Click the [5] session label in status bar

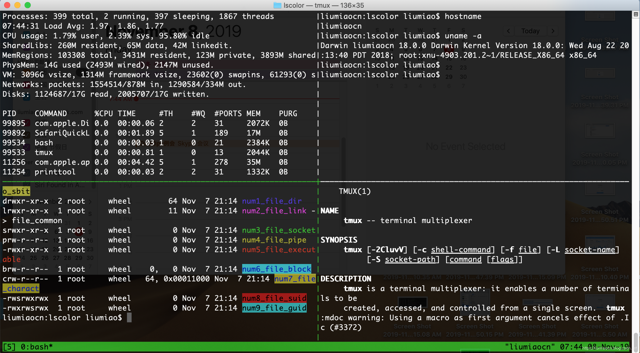9,347
